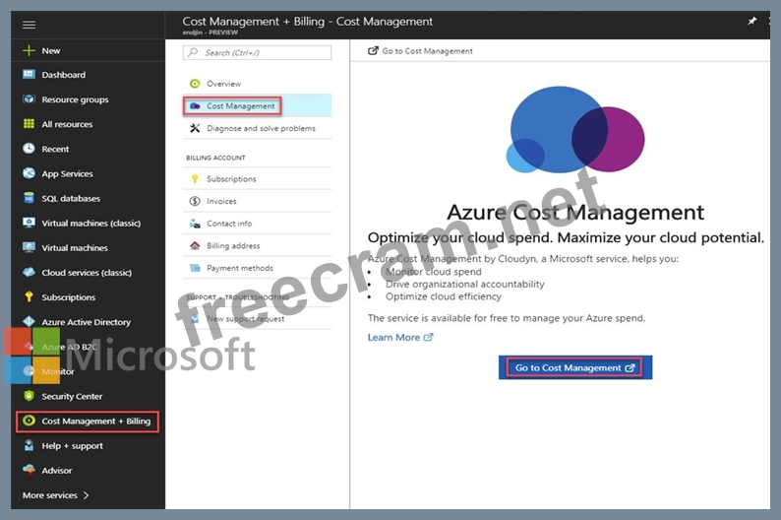The image size is (781, 520).
Task: Click the Virtual machines monitor icon
Action: click(x=29, y=247)
